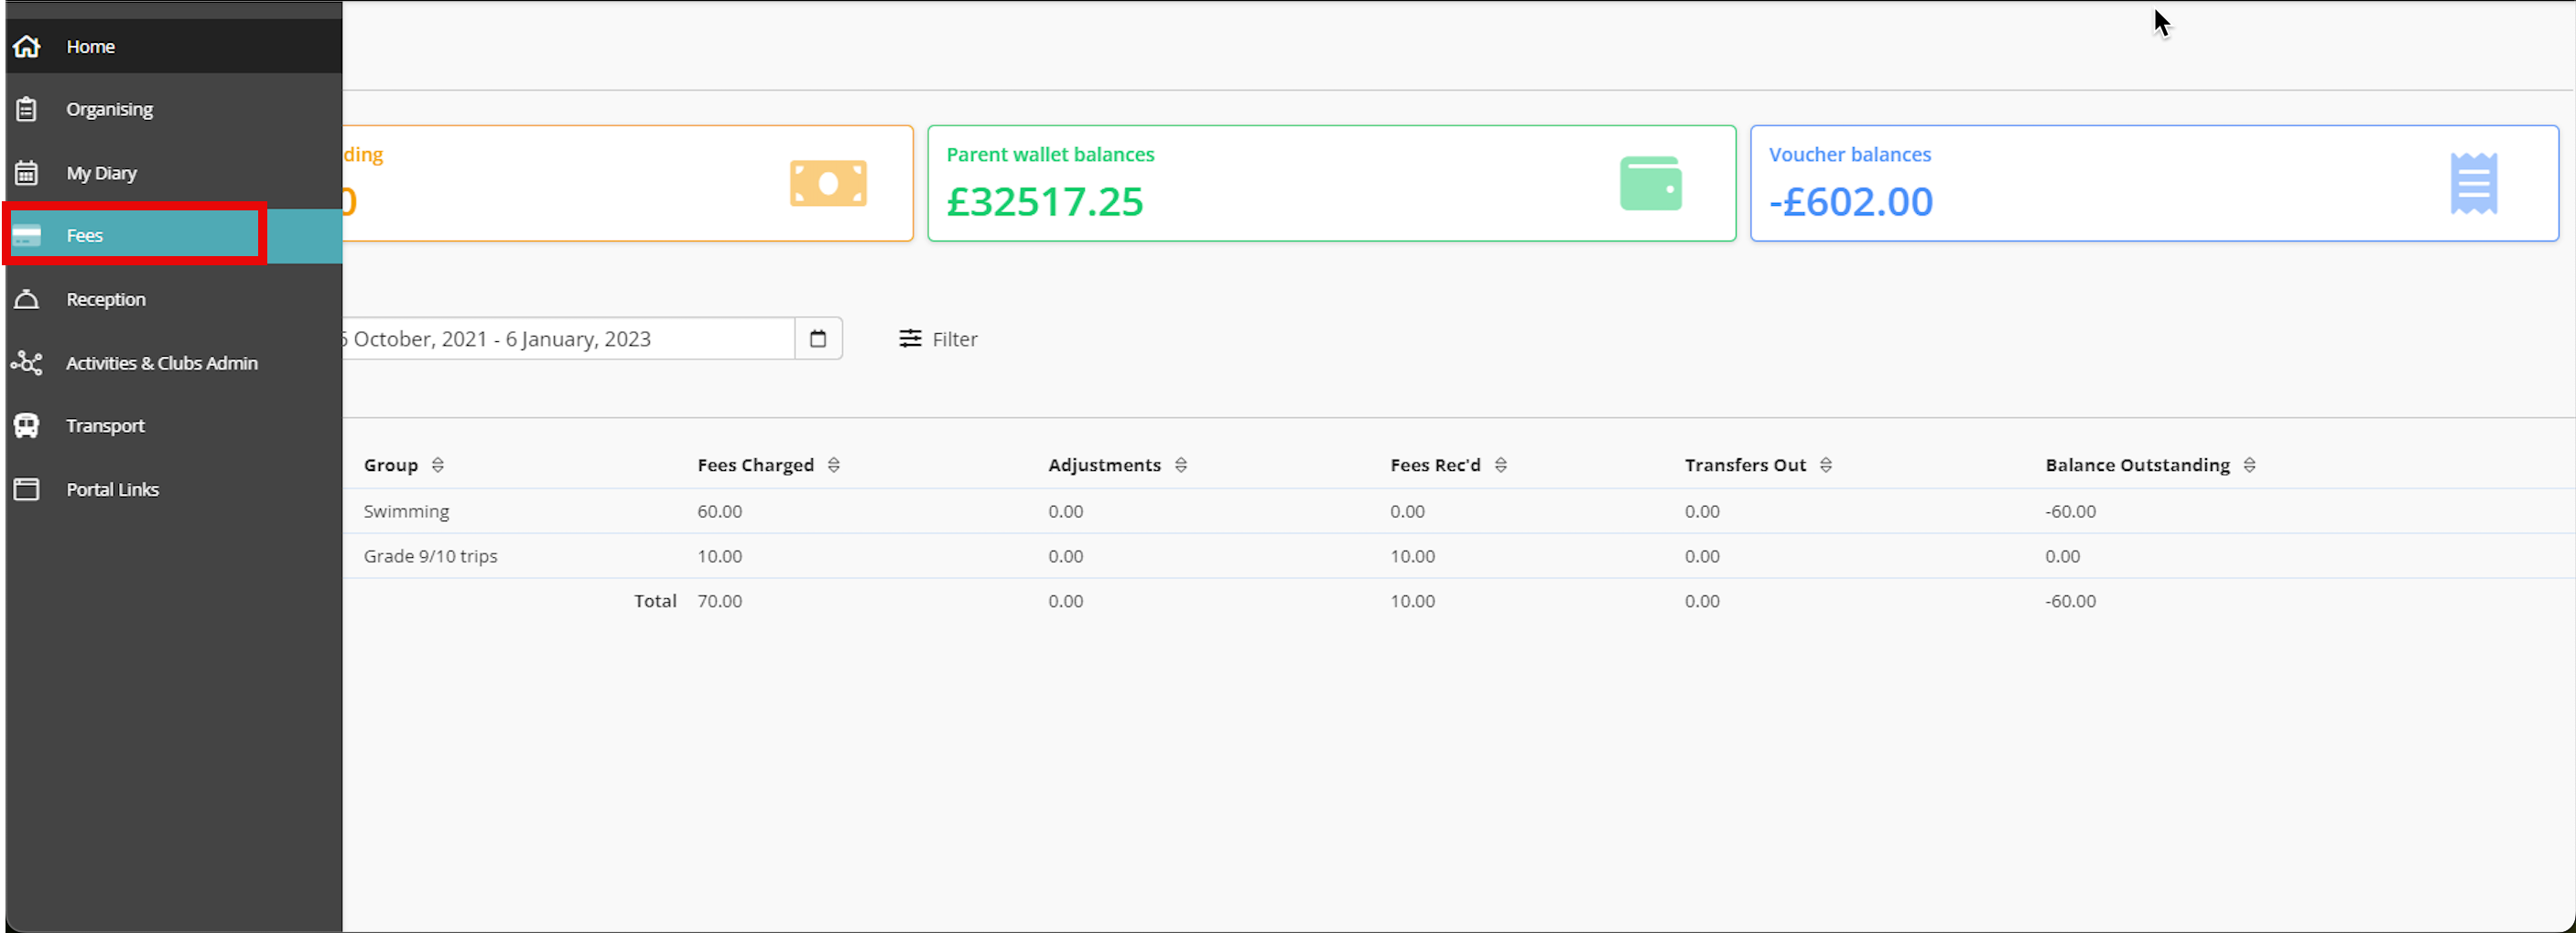Open the date range calendar picker
This screenshot has width=2576, height=933.
817,338
